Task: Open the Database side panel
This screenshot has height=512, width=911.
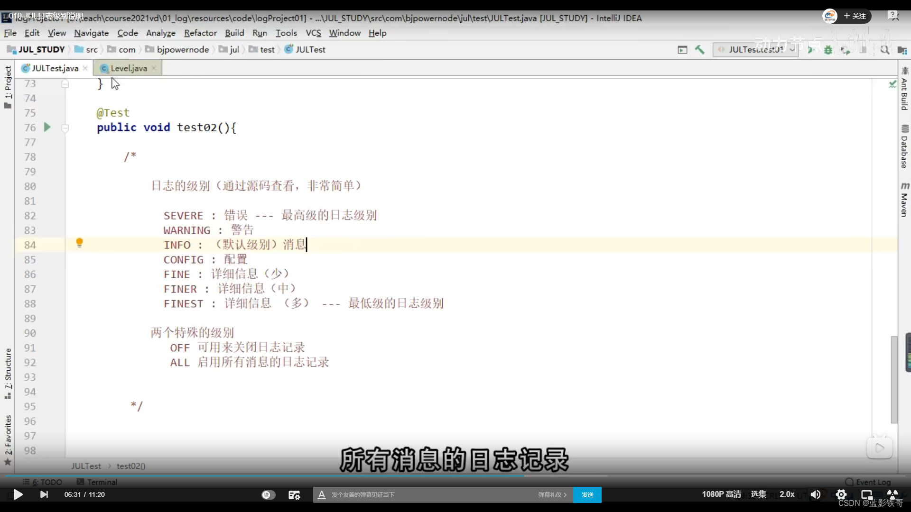Action: point(904,146)
